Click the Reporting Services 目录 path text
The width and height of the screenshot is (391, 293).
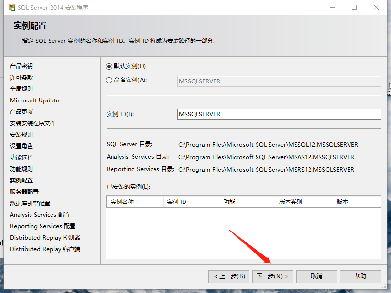tap(267, 170)
